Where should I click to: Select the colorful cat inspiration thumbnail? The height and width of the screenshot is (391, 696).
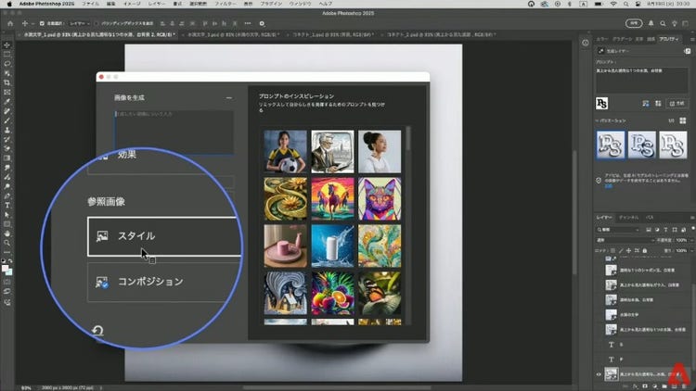[380, 197]
